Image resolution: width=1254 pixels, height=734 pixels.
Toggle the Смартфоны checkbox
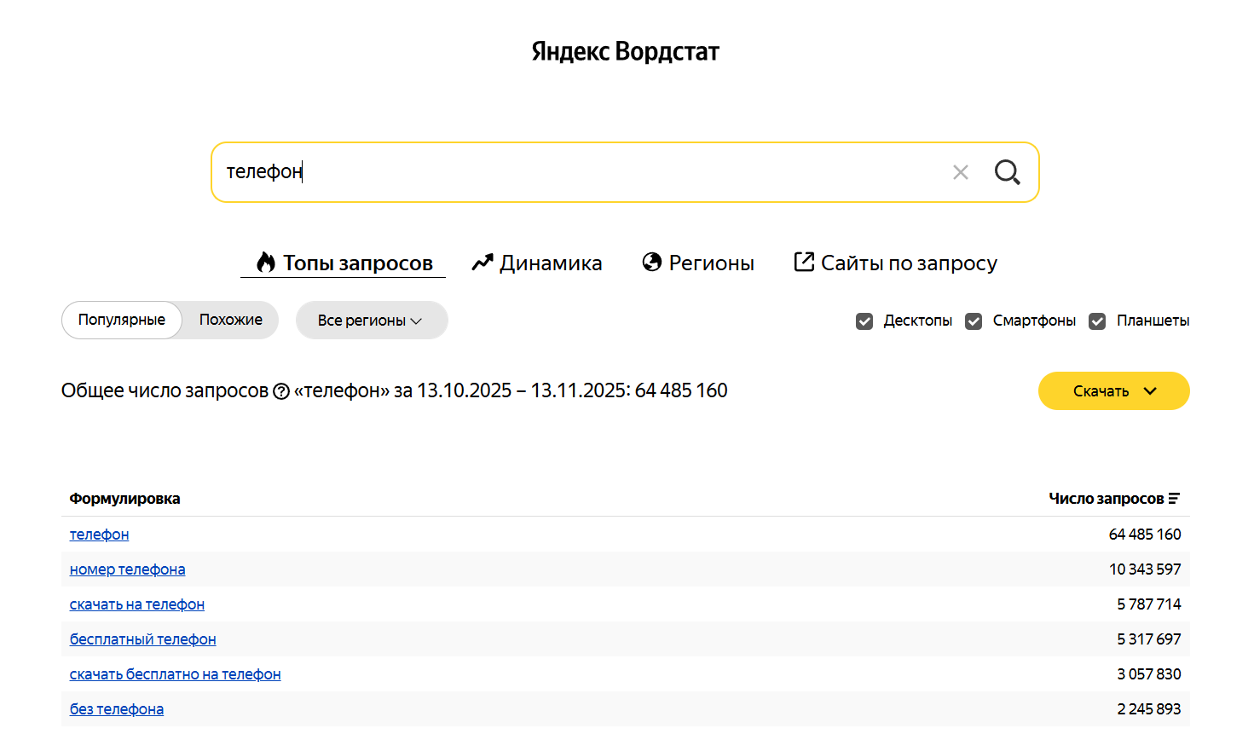point(974,321)
